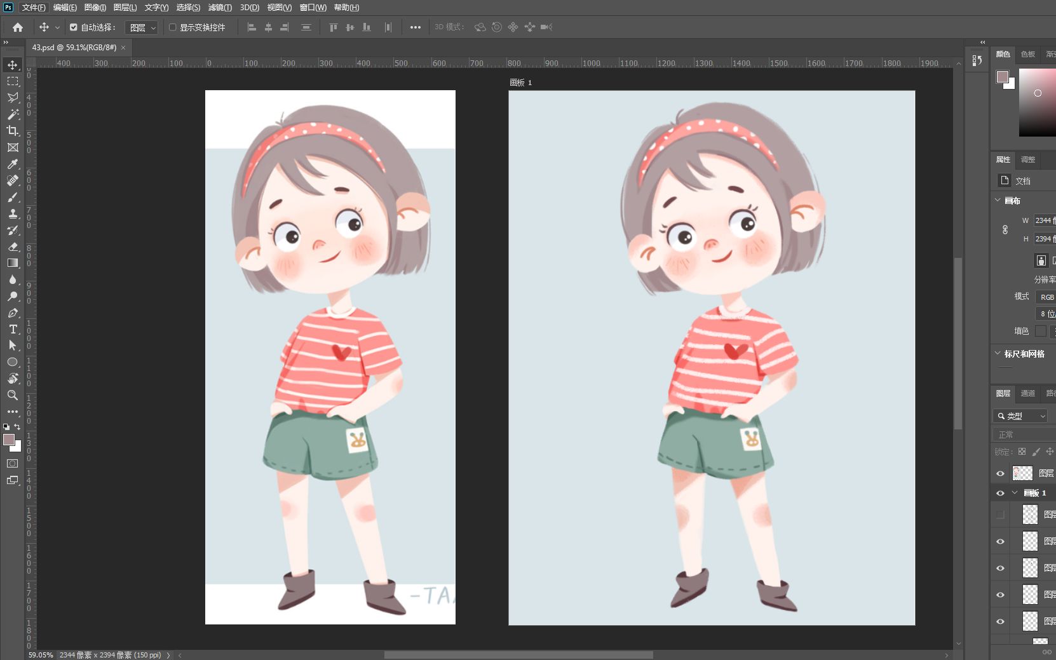Select the Gradient tool
The width and height of the screenshot is (1056, 660).
[13, 263]
